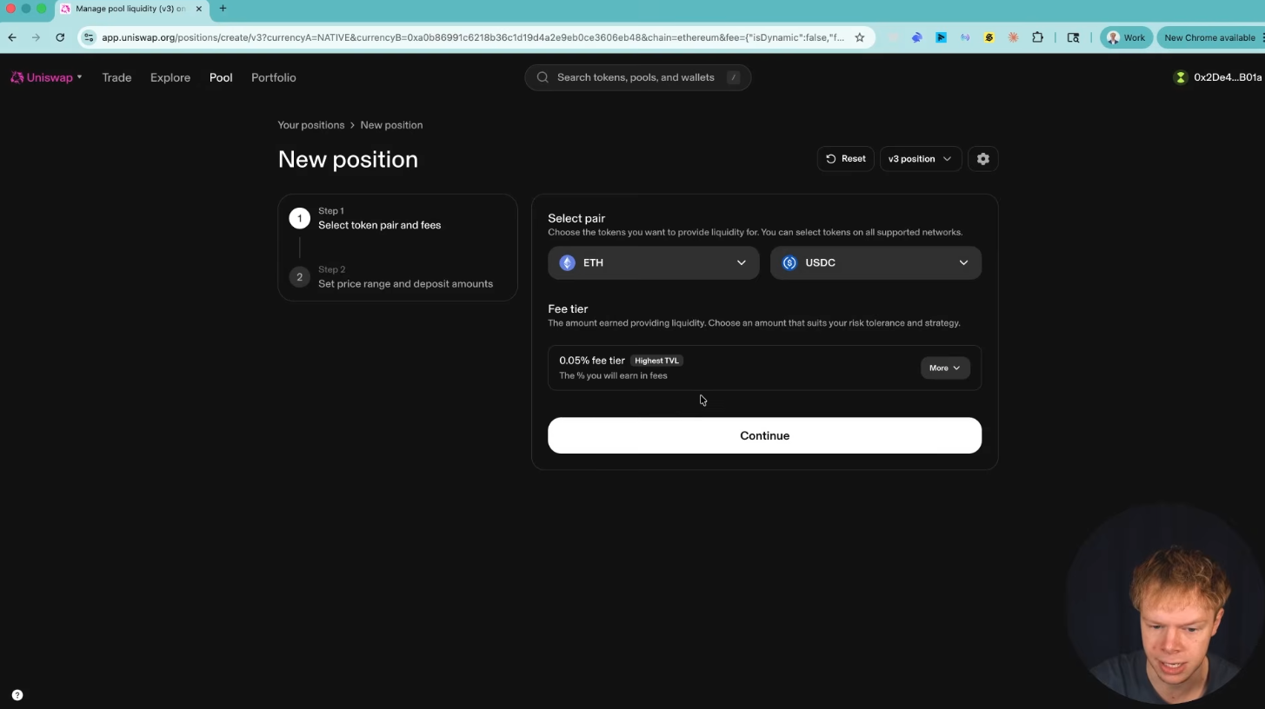Open the purple broadcast waves extension
The width and height of the screenshot is (1265, 709).
(x=965, y=37)
